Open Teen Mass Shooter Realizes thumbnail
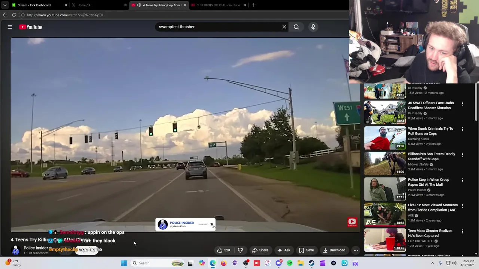Screen dimensions: 479x269 click(x=385, y=240)
